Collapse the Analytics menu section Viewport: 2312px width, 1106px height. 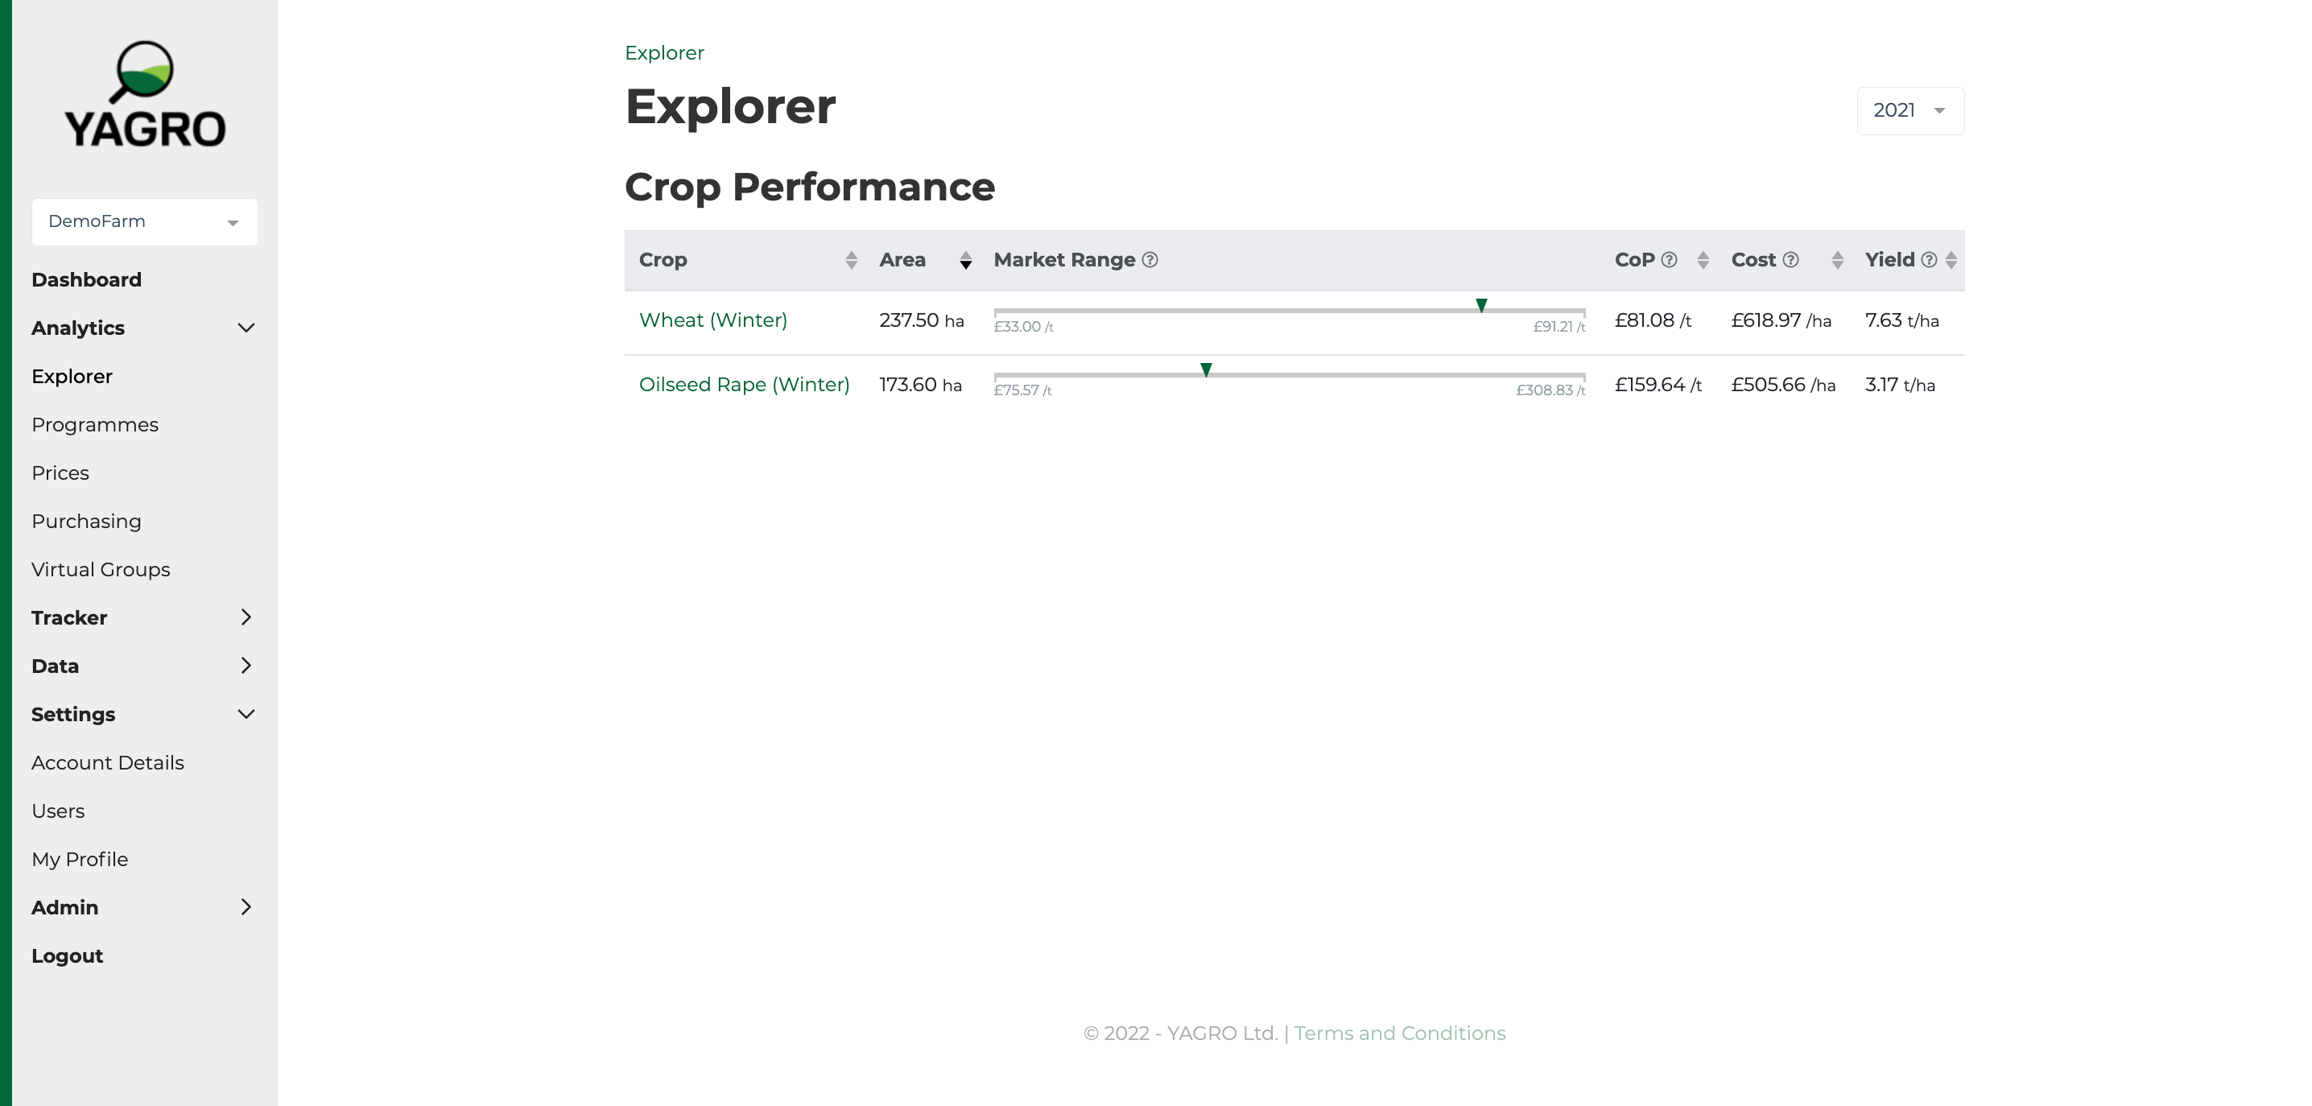246,328
